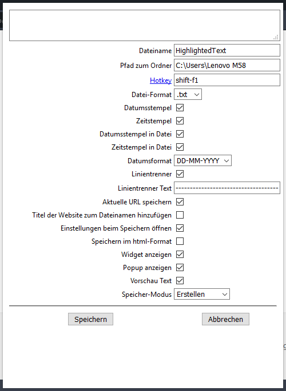Click the Speichern button
The image size is (286, 391).
(91, 319)
